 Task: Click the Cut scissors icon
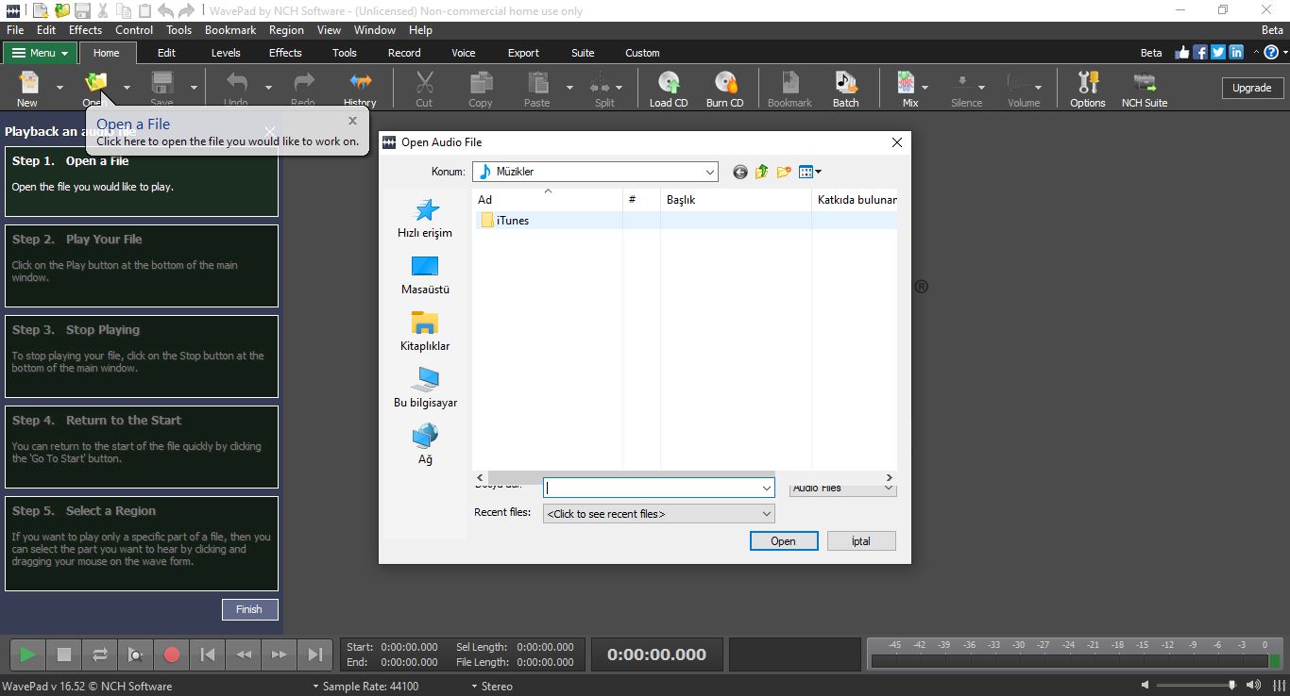[x=424, y=89]
